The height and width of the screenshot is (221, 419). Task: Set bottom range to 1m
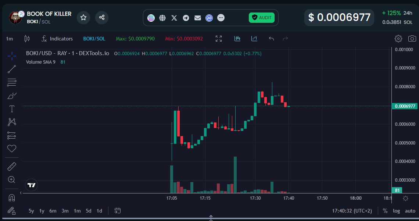point(77,211)
